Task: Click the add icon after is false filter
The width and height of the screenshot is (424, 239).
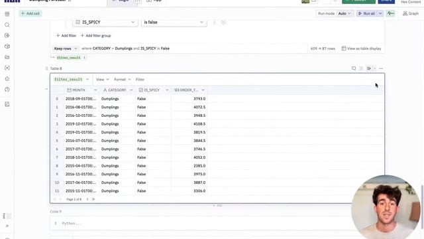Action: (x=223, y=22)
